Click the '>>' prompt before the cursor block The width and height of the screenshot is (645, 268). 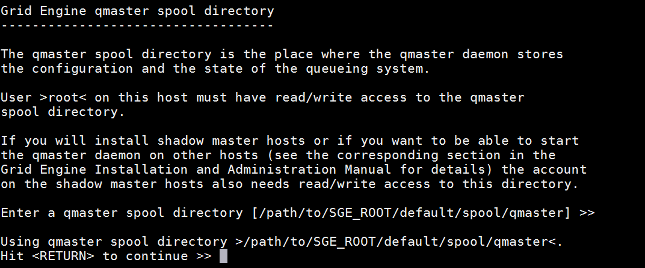pyautogui.click(x=203, y=256)
